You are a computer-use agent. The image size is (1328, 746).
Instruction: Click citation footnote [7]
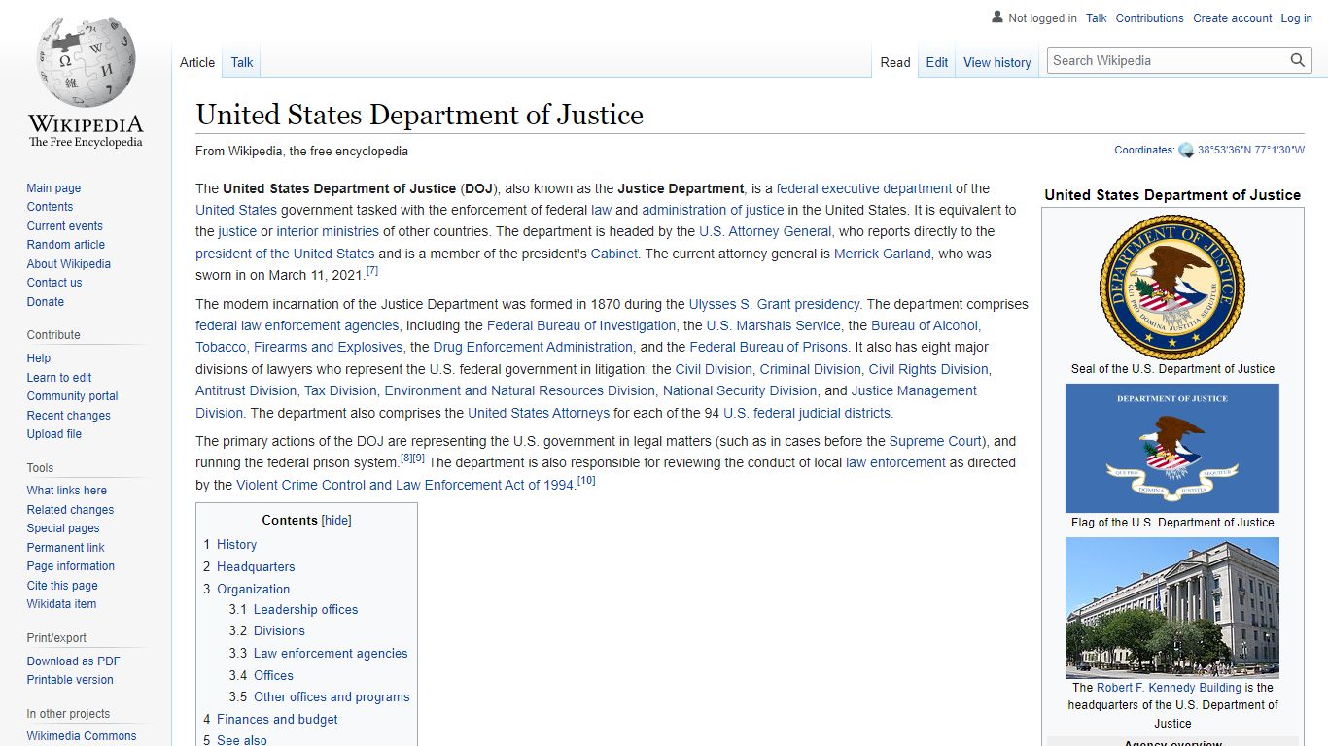371,271
